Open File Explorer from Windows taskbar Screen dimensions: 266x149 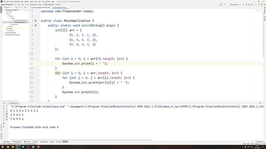(13, 147)
